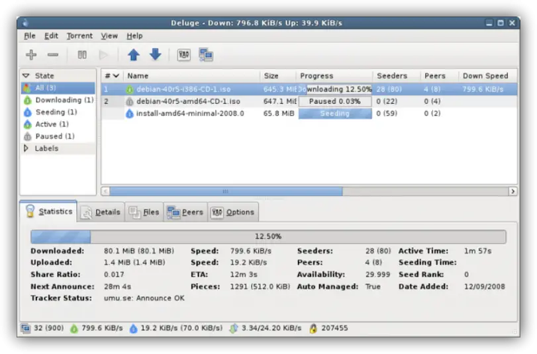Image resolution: width=537 pixels, height=354 pixels.
Task: Filter by Paused (1) state
Action: (58, 136)
